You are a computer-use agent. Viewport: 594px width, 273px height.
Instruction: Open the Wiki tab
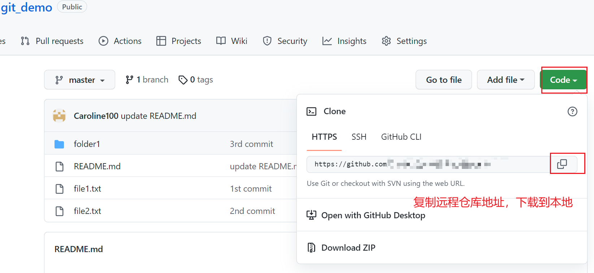[x=231, y=41]
